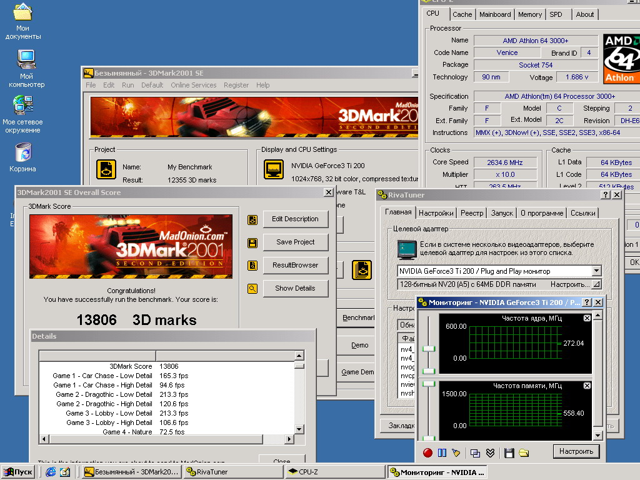The height and width of the screenshot is (480, 640).
Task: Switch to About tab in CPU-Z
Action: tap(584, 14)
